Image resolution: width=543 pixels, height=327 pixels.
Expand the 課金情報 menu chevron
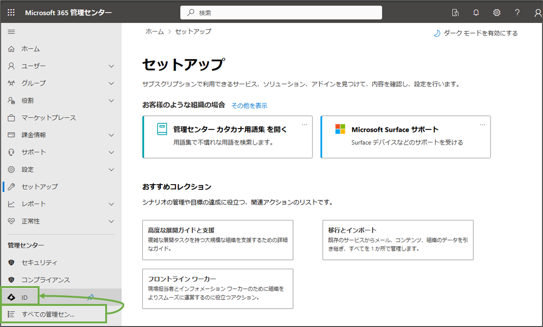tap(112, 135)
